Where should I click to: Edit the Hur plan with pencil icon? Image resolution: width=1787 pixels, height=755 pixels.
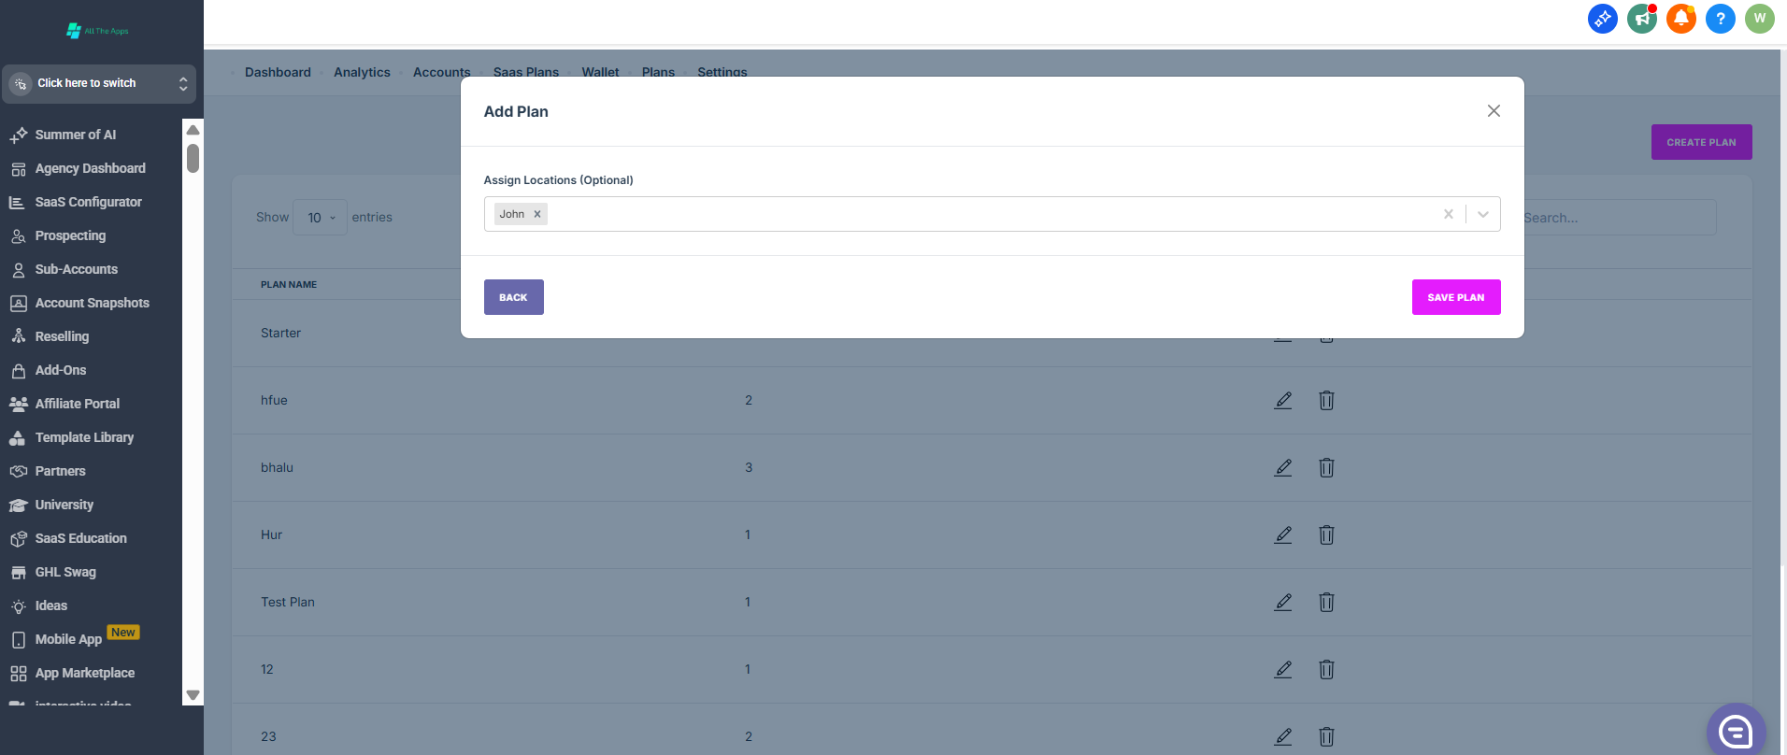1283,534
